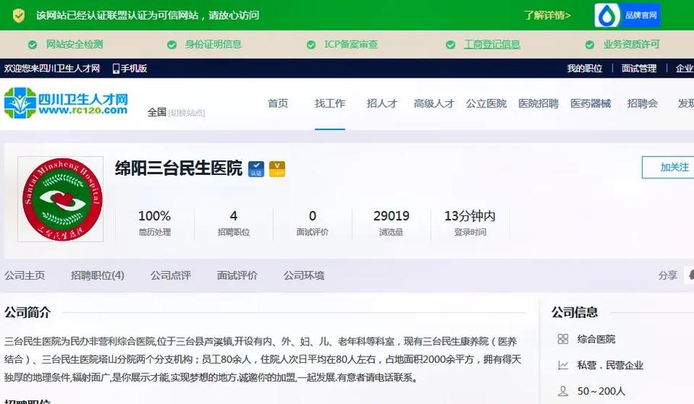Select 招人才 navigation item

(382, 103)
